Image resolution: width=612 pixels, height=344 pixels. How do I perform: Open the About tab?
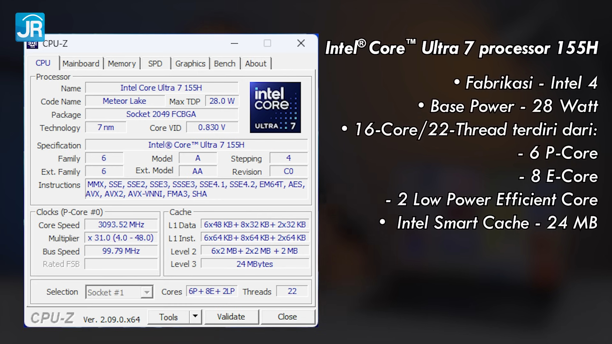256,63
